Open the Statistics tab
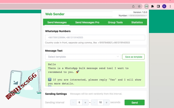The width and height of the screenshot is (174, 108). click(x=137, y=22)
